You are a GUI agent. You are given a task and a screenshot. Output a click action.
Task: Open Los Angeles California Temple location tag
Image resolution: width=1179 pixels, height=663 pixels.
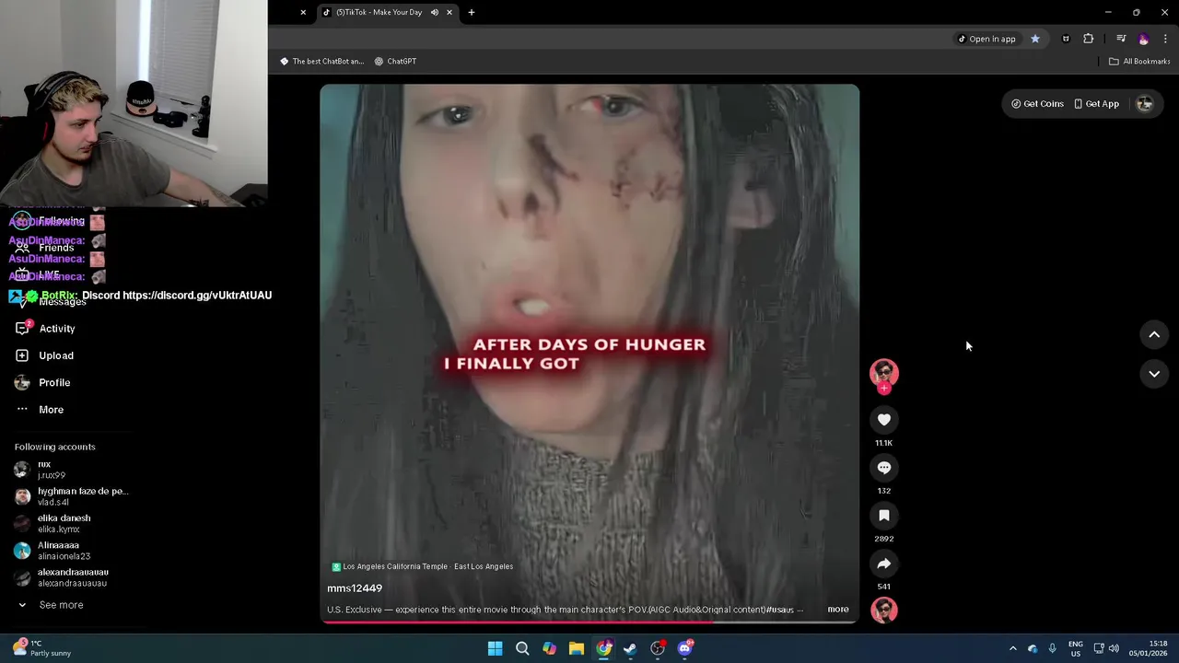(423, 566)
